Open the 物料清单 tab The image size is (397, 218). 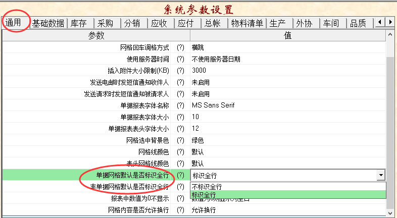pos(247,24)
